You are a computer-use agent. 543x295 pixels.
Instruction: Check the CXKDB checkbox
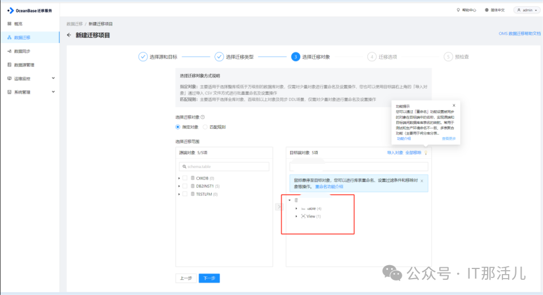(185, 178)
